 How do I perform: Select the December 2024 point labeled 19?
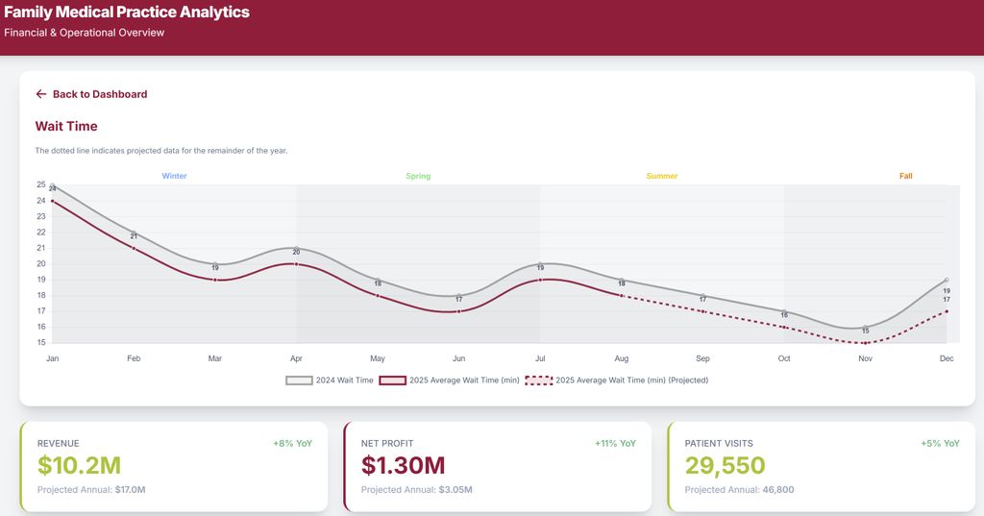(947, 280)
